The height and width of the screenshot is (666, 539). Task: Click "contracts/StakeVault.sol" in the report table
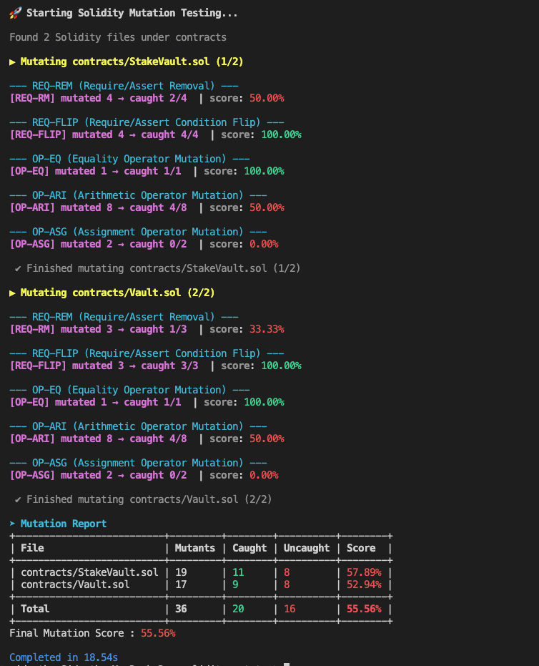click(89, 572)
